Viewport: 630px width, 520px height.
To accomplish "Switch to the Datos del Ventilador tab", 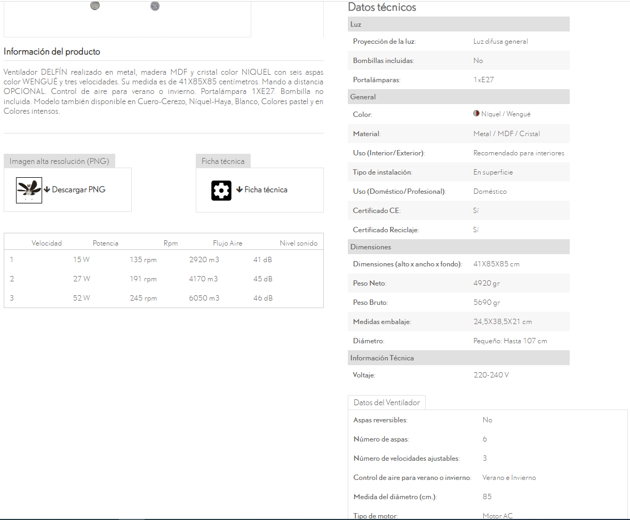I will 387,403.
